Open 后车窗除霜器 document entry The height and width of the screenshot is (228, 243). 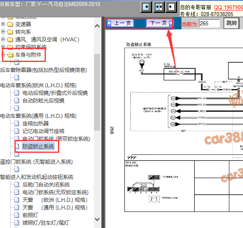pos(43,70)
